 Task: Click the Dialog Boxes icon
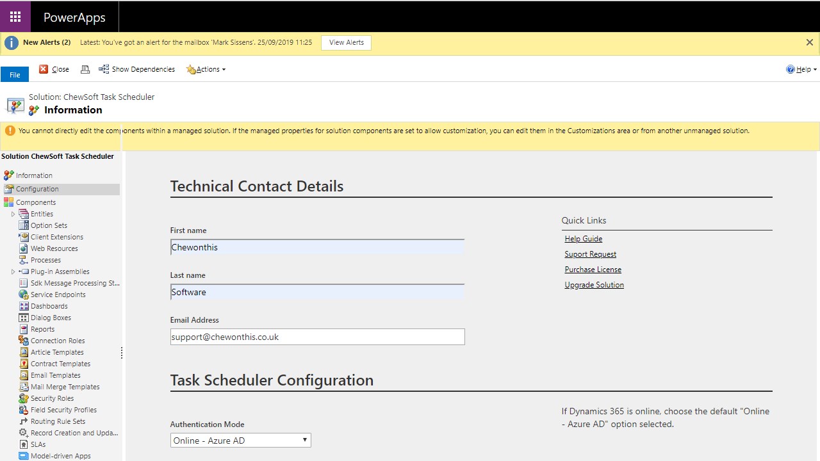(x=24, y=318)
